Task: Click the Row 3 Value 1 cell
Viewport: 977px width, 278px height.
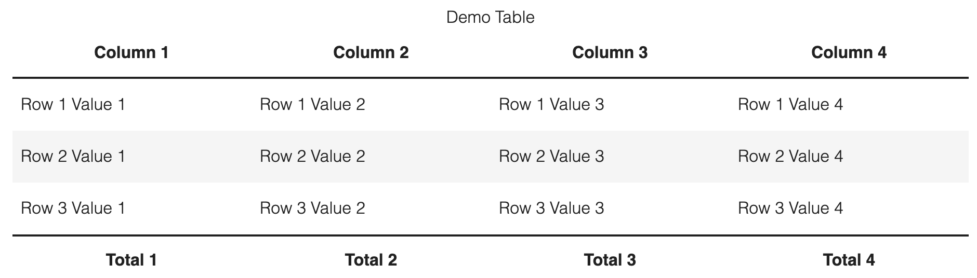Action: click(x=73, y=208)
